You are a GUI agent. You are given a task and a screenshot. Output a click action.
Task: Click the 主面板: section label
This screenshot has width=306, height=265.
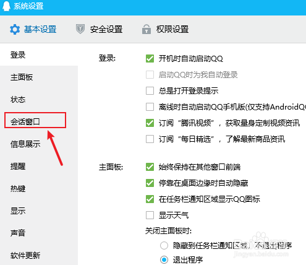[x=111, y=167]
